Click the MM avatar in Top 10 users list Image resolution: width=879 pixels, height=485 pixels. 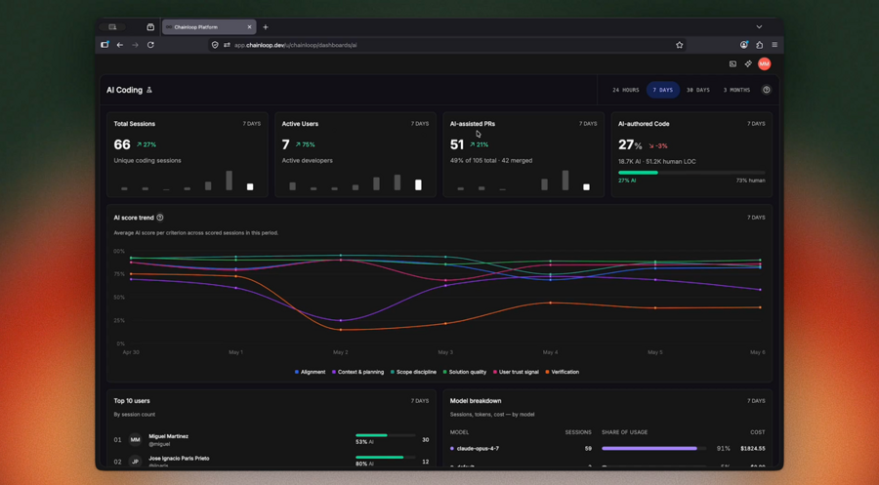click(135, 440)
